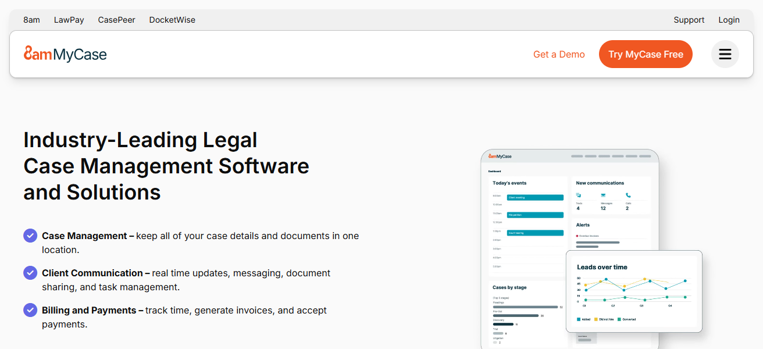Click the 'Client Communication –' bold text
This screenshot has height=349, width=763.
click(x=96, y=273)
